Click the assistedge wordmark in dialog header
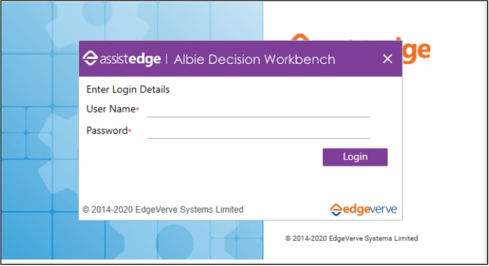The width and height of the screenshot is (489, 266). (130, 59)
